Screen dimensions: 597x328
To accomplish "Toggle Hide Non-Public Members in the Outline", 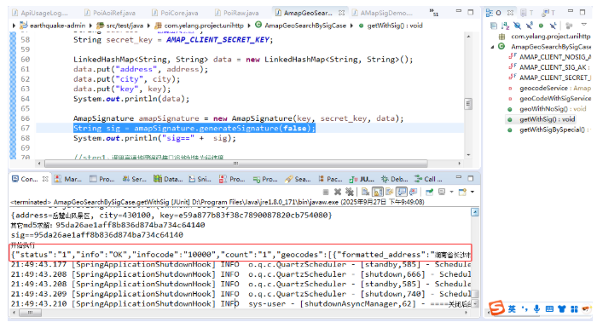I will [541, 26].
